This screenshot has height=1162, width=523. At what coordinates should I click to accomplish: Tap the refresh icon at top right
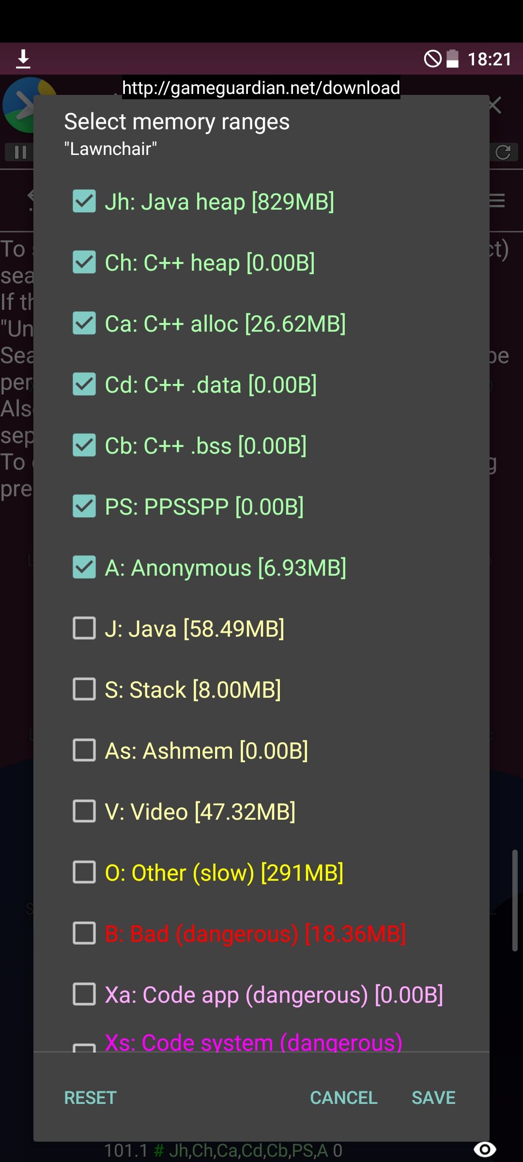click(503, 153)
